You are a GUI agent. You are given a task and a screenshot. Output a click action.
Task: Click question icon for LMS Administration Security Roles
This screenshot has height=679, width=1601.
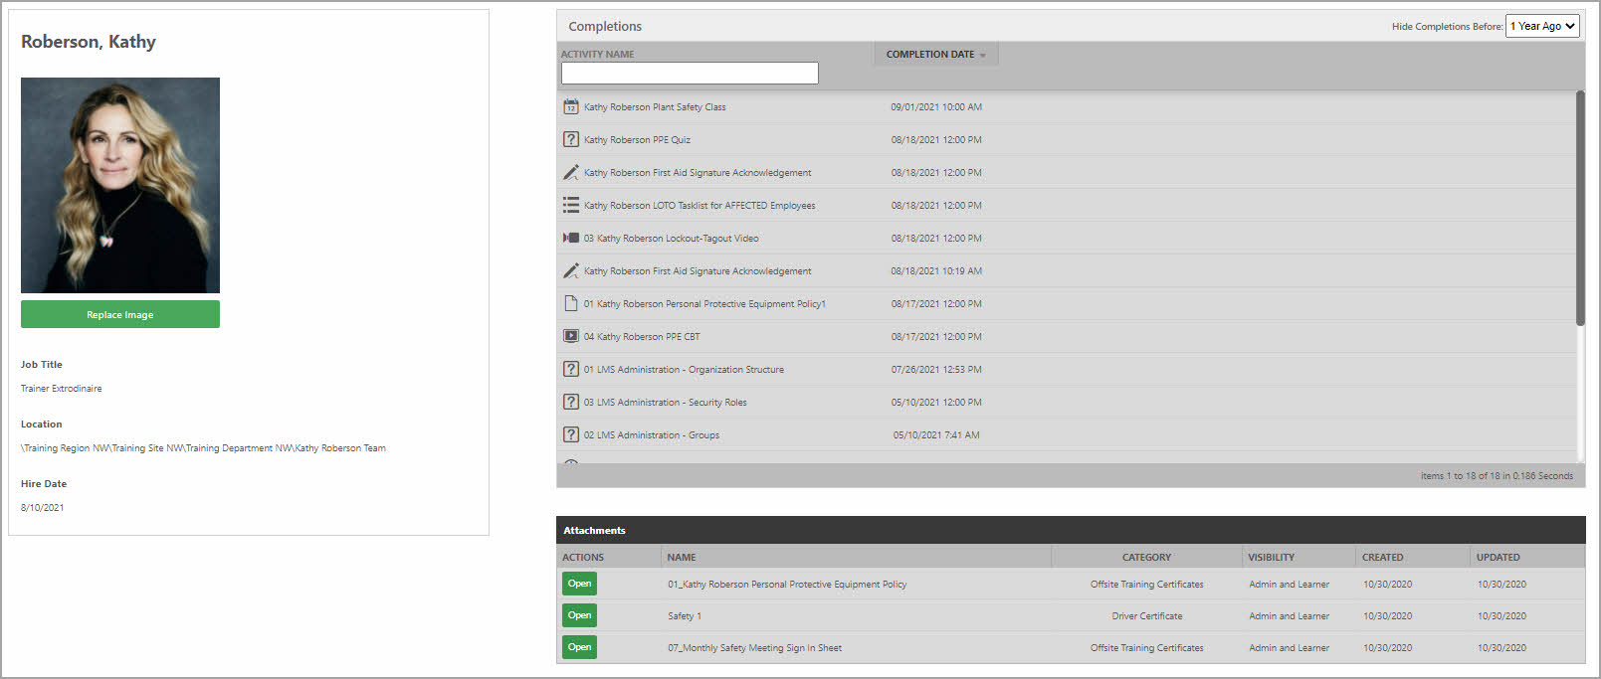[x=571, y=402]
